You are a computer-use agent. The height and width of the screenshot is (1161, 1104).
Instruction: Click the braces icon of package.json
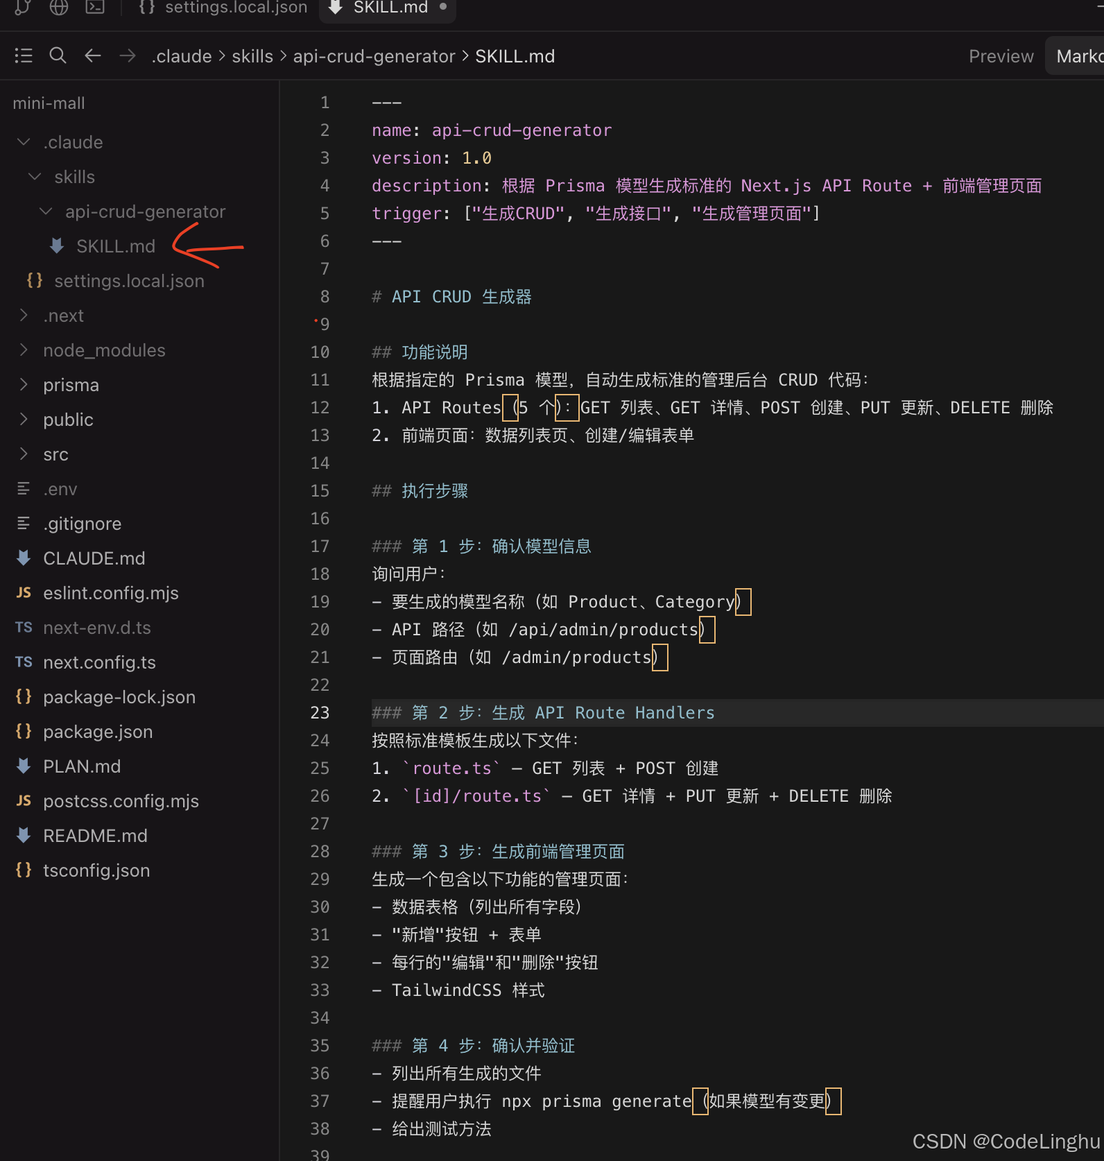click(x=24, y=731)
